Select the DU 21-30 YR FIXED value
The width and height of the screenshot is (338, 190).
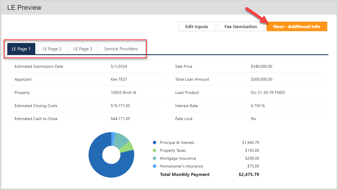coord(268,93)
